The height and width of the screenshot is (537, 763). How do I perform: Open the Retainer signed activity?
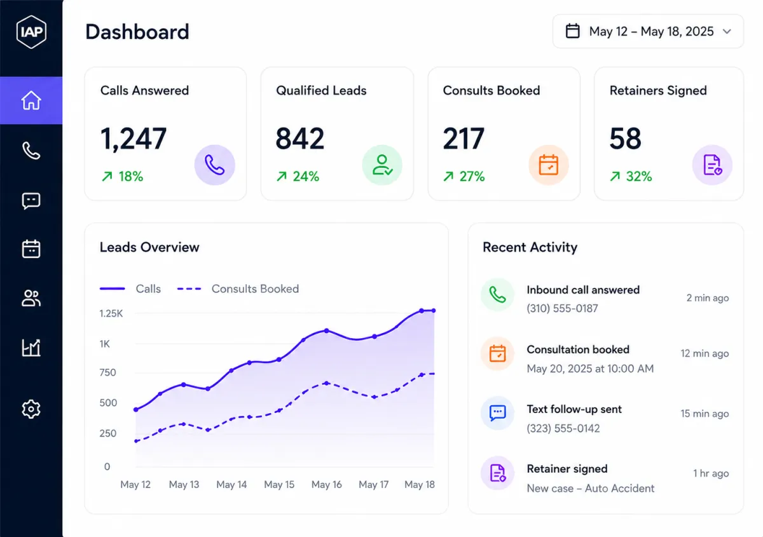pos(605,477)
